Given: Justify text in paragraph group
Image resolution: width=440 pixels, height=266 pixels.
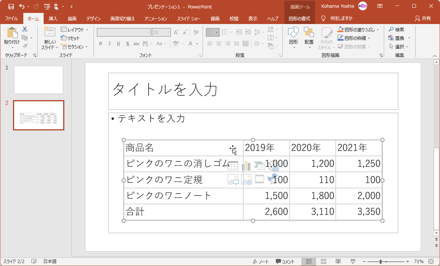Looking at the screenshot, I should pos(237,44).
